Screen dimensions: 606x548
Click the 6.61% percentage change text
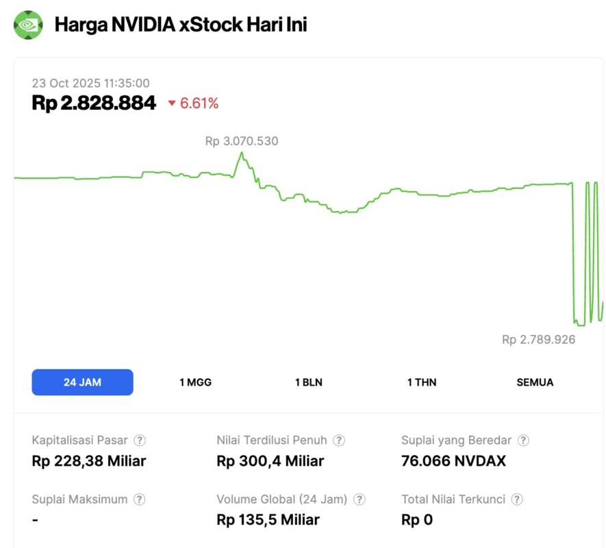click(199, 103)
